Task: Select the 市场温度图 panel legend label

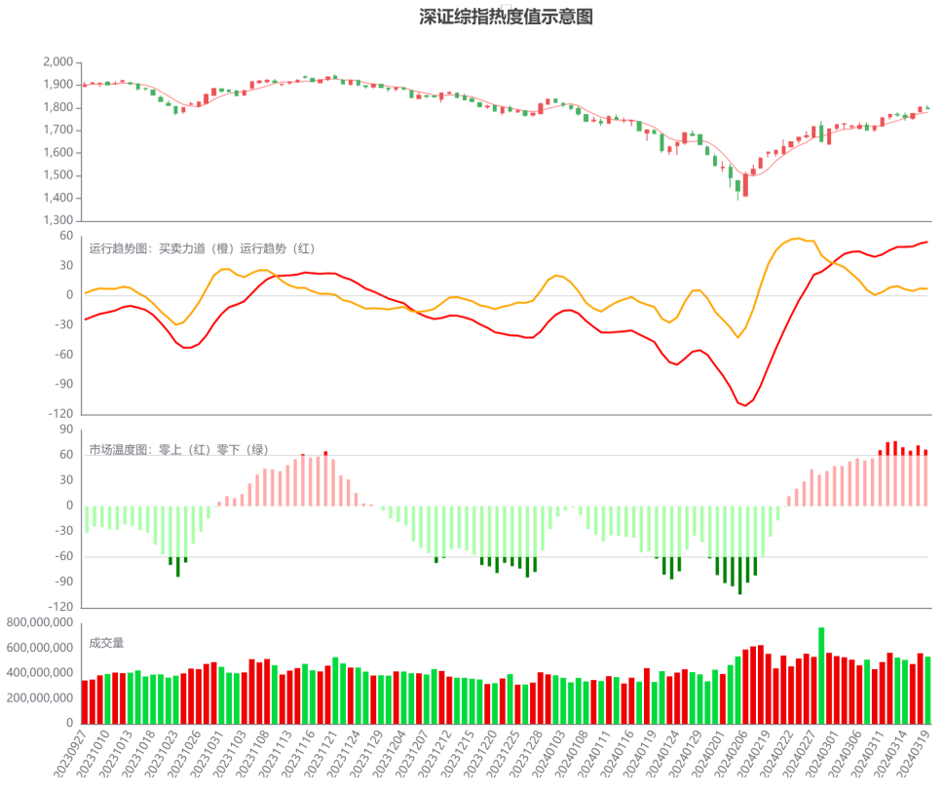Action: point(178,450)
